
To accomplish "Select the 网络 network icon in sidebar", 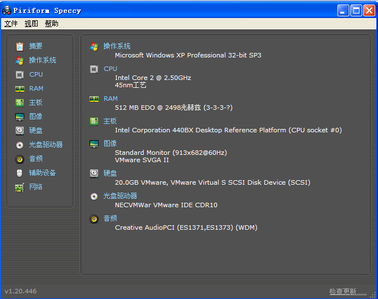I will pyautogui.click(x=20, y=187).
